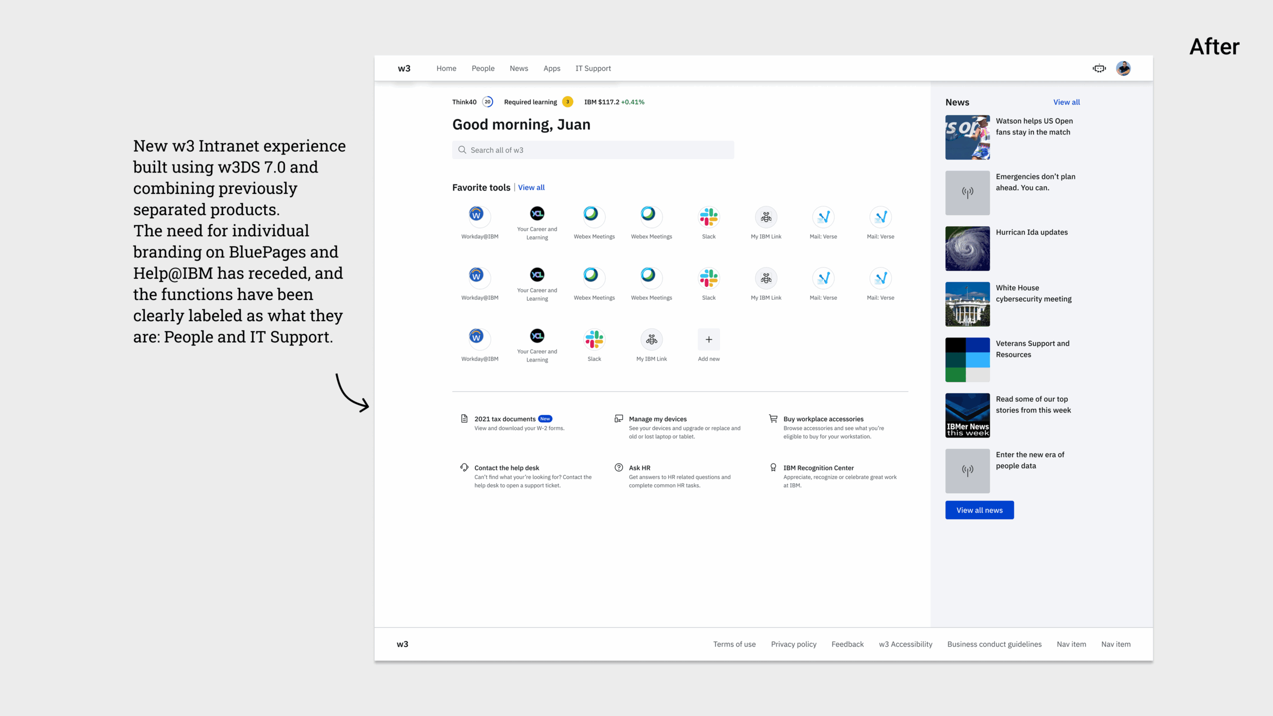The width and height of the screenshot is (1273, 716).
Task: Open the Apps nav item
Action: [551, 69]
